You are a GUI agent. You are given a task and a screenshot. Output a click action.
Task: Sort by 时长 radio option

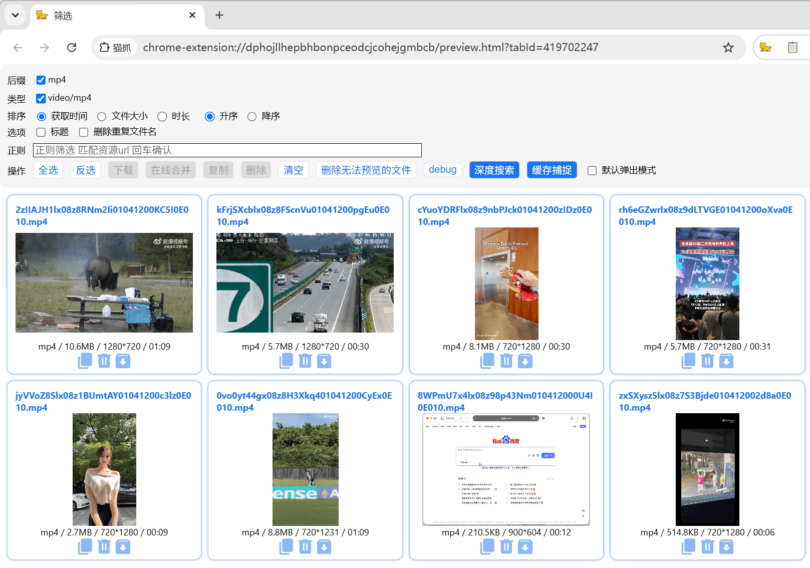pyautogui.click(x=162, y=117)
